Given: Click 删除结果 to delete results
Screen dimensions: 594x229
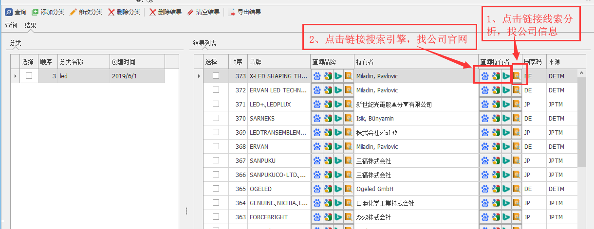Looking at the screenshot, I should click(x=166, y=12).
